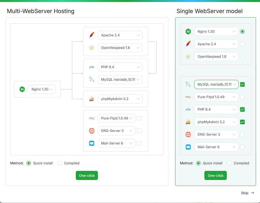The width and height of the screenshot is (260, 203).
Task: Click the DNS-Server red icon in Multi-WebServer panel
Action: (92, 131)
